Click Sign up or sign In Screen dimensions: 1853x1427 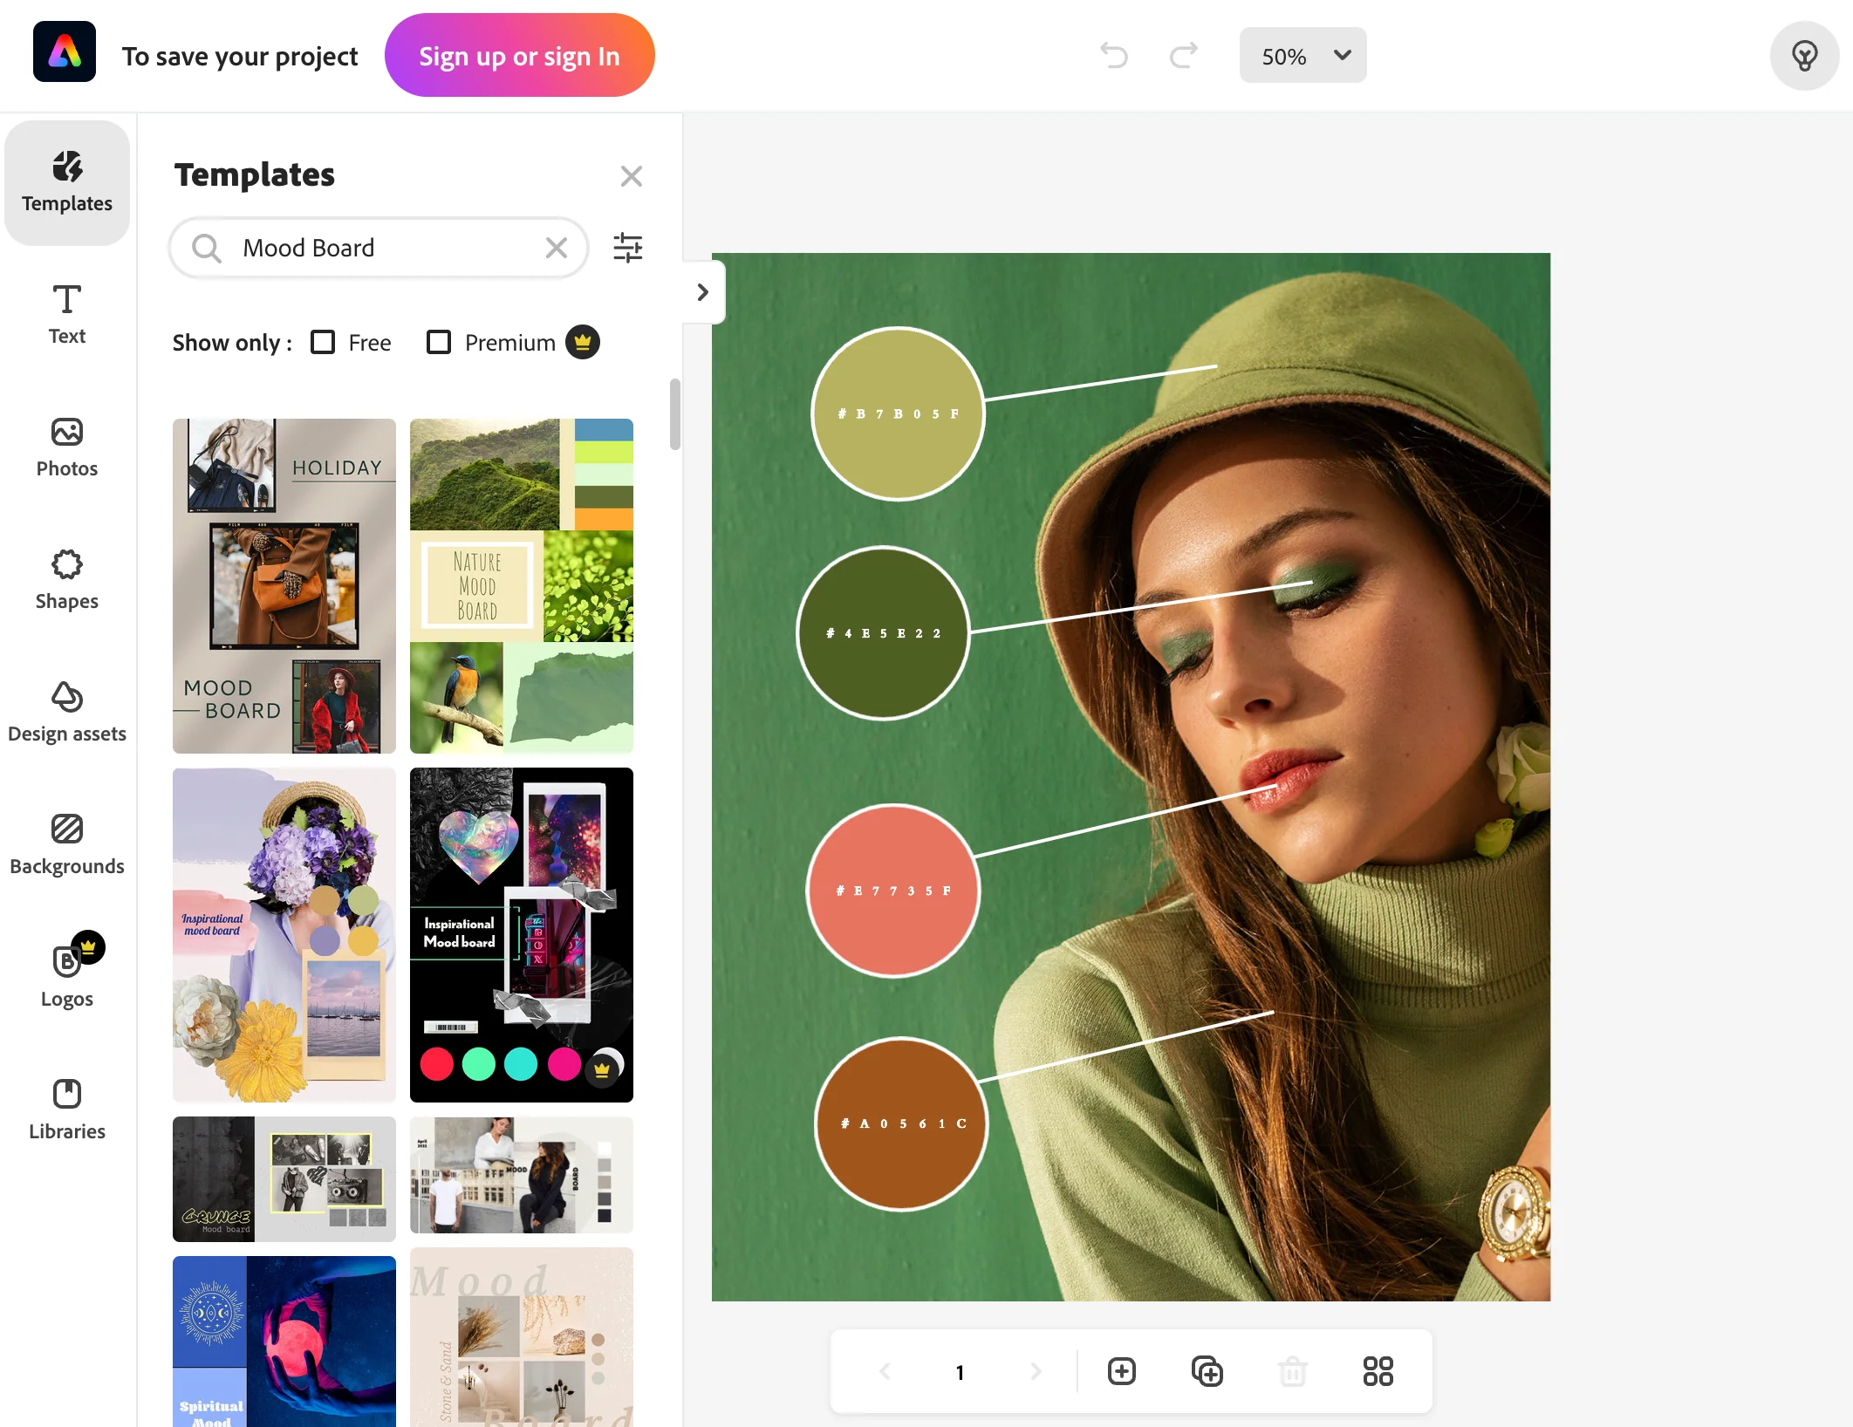point(520,55)
